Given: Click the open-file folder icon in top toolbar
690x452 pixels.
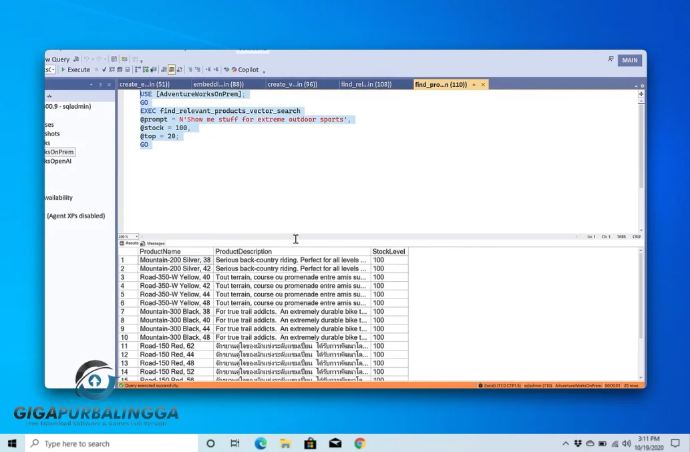Looking at the screenshot, I should tap(124, 59).
